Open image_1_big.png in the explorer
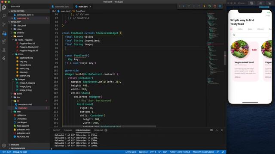The width and height of the screenshot is (275, 154). [x=27, y=83]
